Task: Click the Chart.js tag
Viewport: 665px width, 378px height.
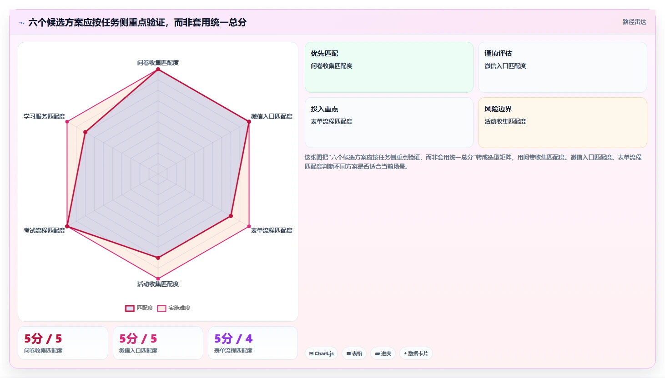Action: (x=321, y=353)
